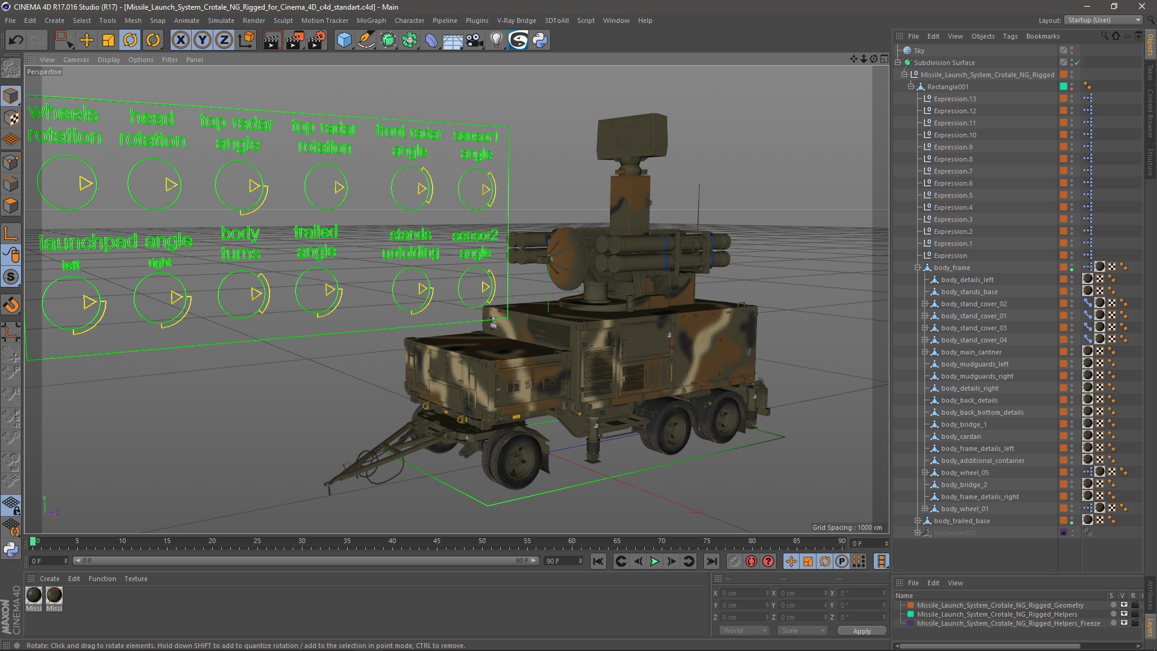Click Record Active Objects button
The image size is (1157, 651).
tap(734, 561)
